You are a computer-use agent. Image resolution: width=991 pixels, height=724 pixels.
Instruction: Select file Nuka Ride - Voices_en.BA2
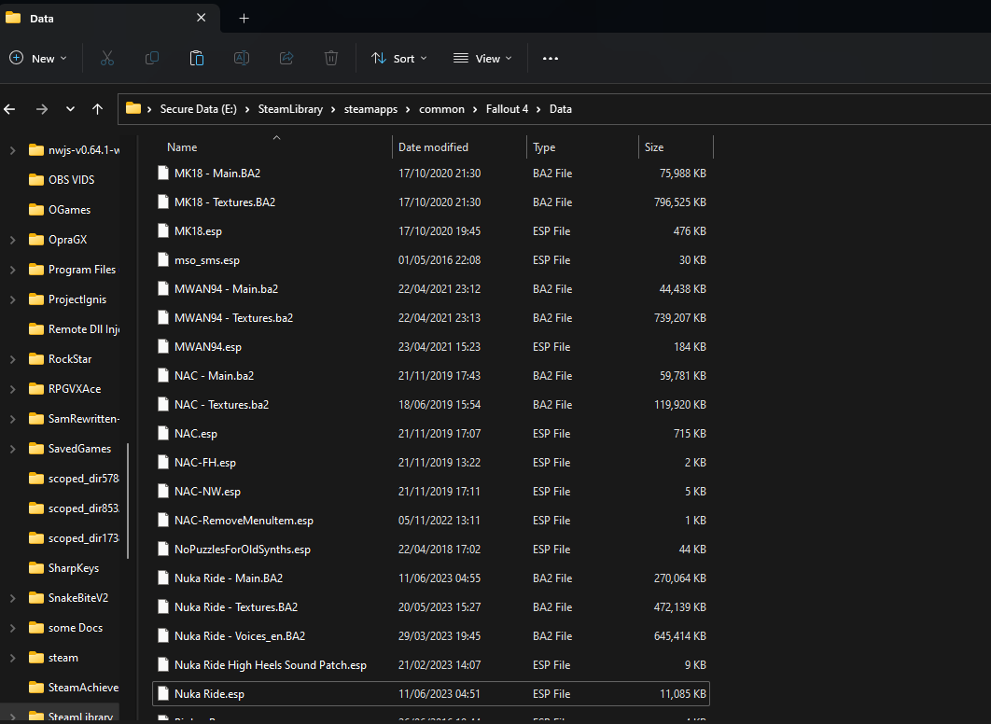pyautogui.click(x=431, y=636)
